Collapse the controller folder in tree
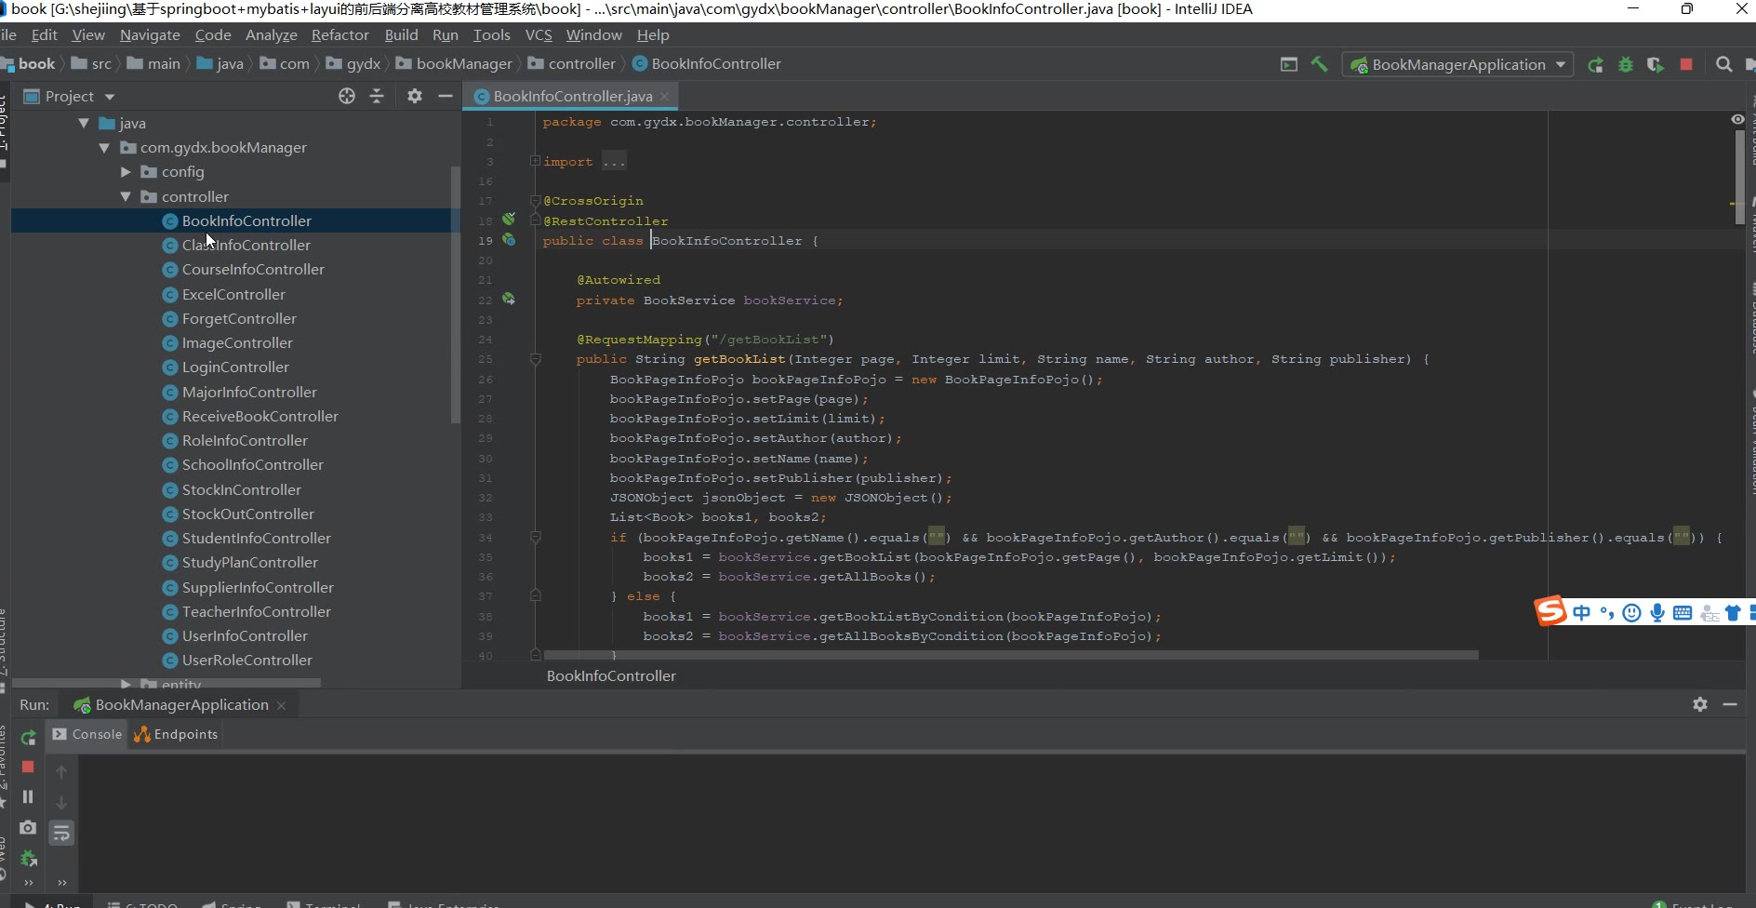Image resolution: width=1756 pixels, height=908 pixels. coord(126,196)
